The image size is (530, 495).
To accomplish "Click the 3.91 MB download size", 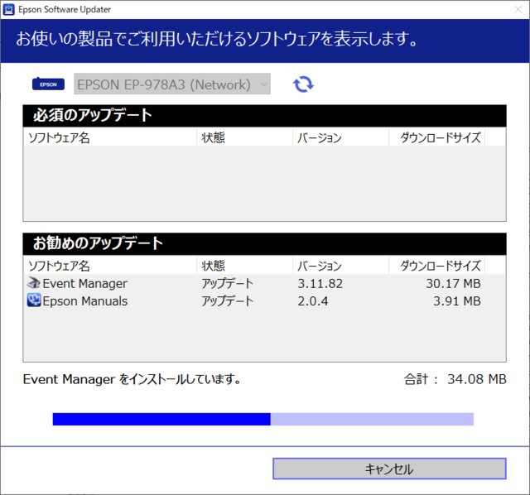I will click(457, 301).
